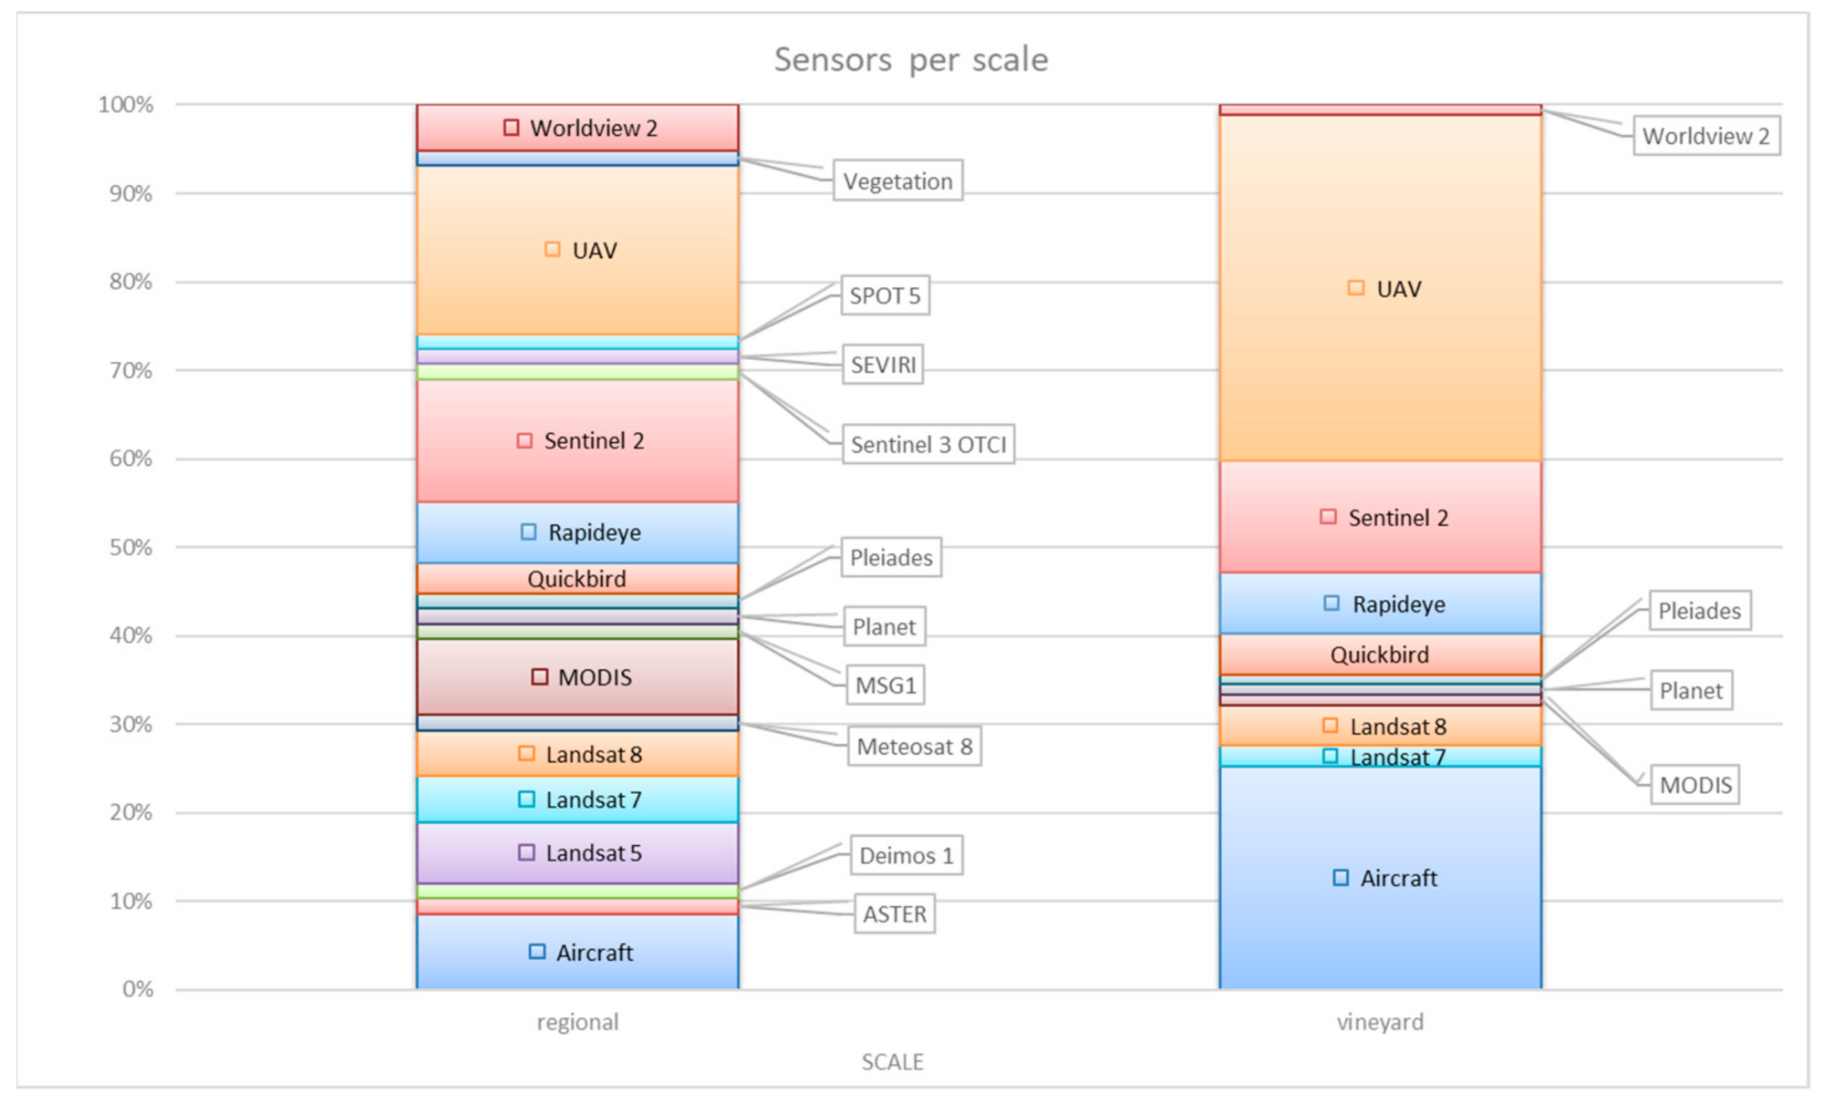Select the MODIS square marker in regional bar

coord(540,676)
